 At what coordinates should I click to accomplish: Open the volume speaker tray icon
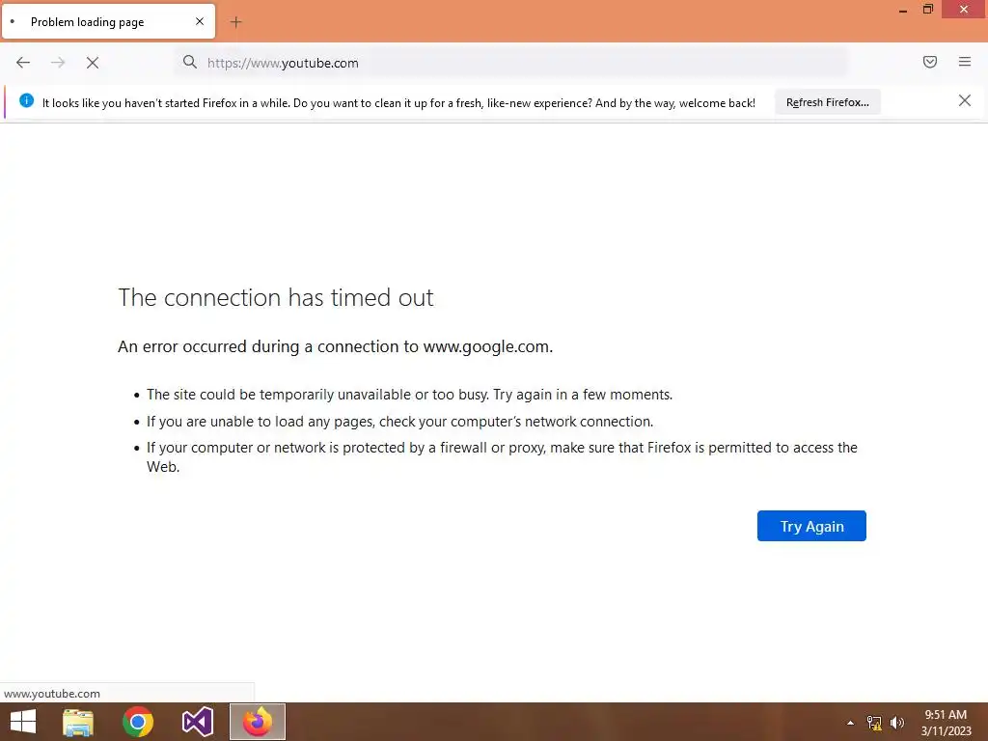point(896,723)
